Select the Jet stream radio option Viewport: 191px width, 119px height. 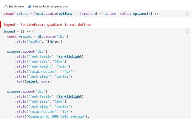click(x=6, y=7)
